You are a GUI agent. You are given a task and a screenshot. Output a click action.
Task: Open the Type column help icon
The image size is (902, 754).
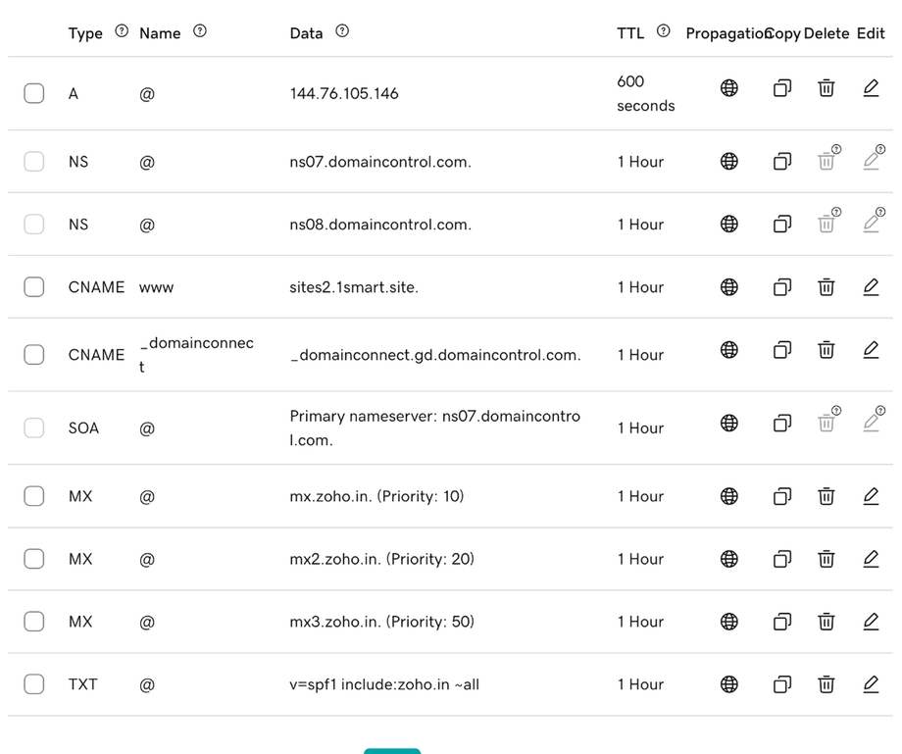coord(122,31)
